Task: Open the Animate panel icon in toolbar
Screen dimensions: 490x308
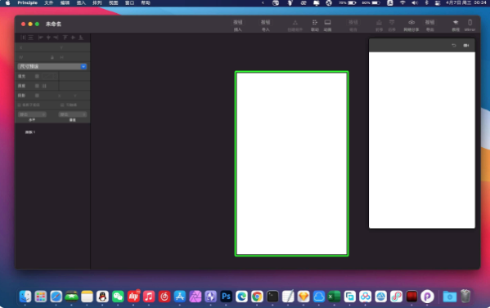Action: pyautogui.click(x=327, y=25)
